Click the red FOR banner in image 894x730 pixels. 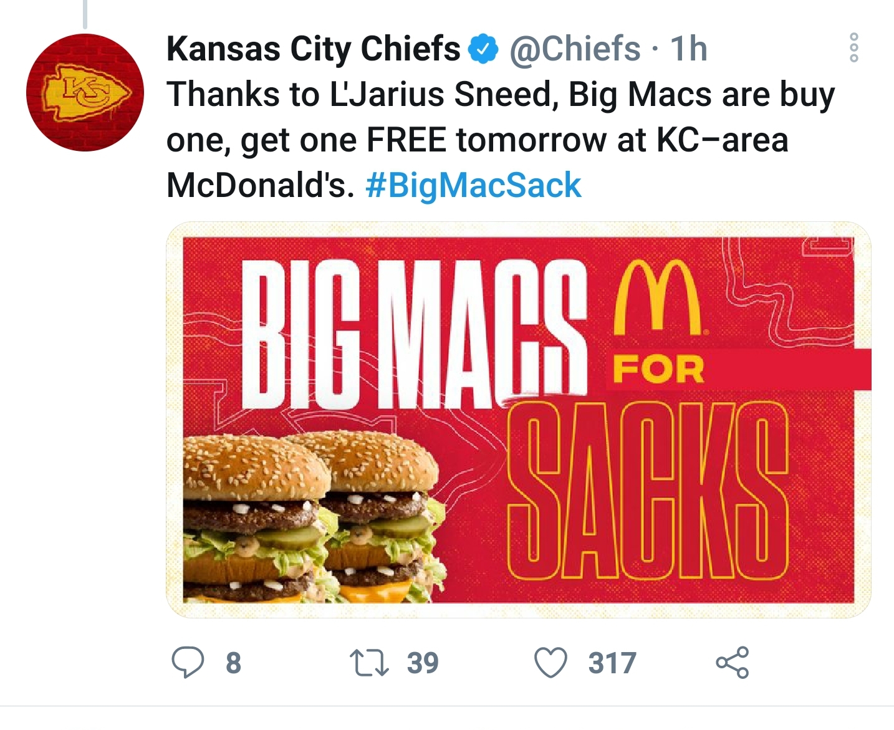point(738,370)
